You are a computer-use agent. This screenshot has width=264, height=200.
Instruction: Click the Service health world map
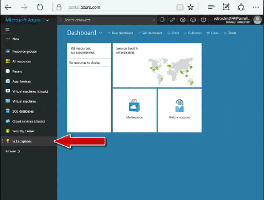point(171,71)
